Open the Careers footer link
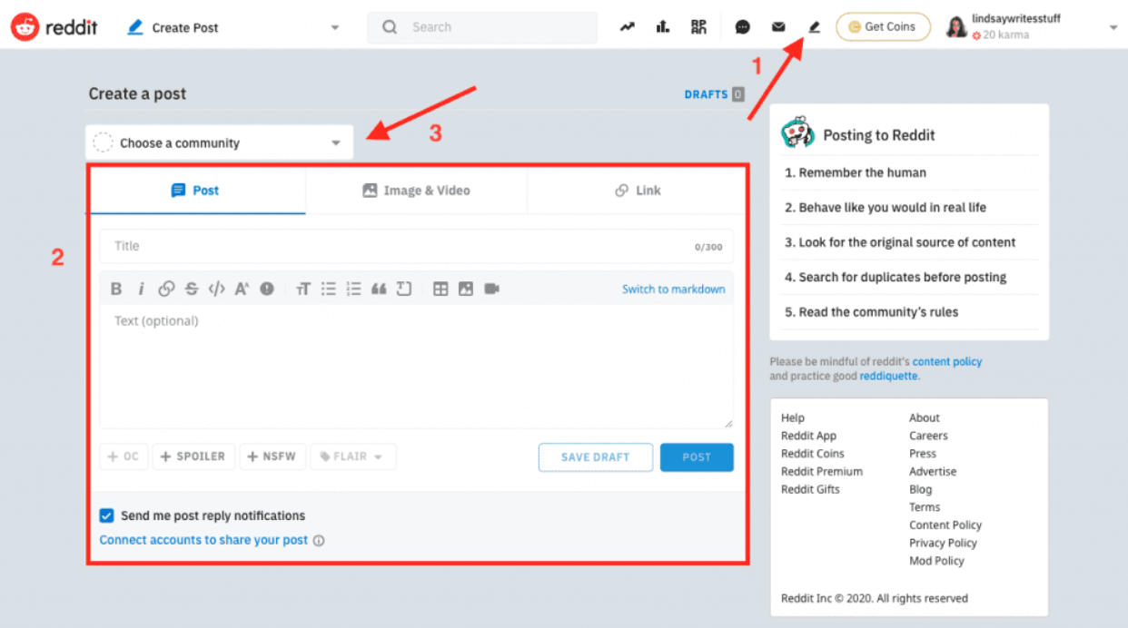The image size is (1128, 628). [928, 436]
